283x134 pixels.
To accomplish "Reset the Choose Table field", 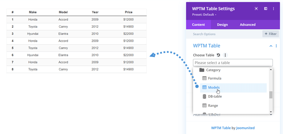I will click(218, 55).
